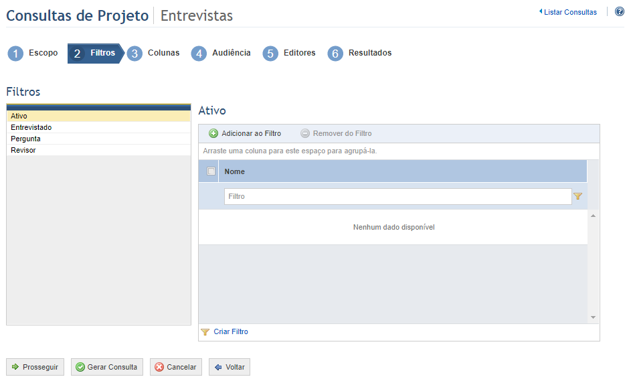This screenshot has width=629, height=383.
Task: Click the scrollbar up arrow in grid
Action: 593,216
